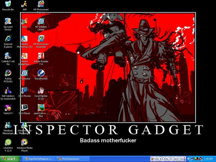Click the red X security tray icon

tap(201, 159)
